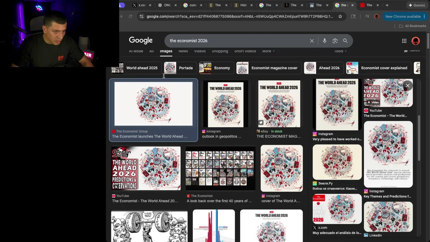Viewport: 430px width, 242px height.
Task: Open Instagram cover of The World Ahead image
Action: (282, 168)
